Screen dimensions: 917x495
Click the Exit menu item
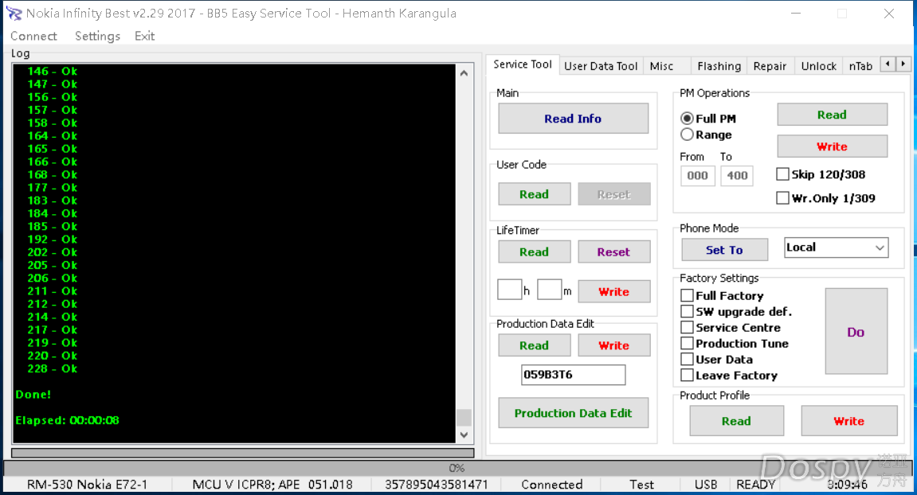pos(144,37)
